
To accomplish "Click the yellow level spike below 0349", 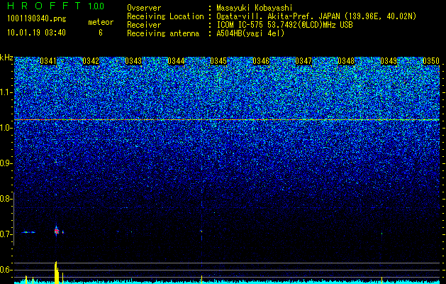I will point(381,279).
